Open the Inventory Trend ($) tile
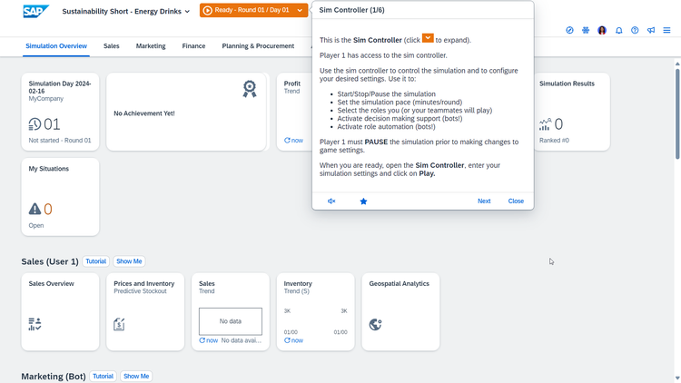This screenshot has height=383, width=681. tap(315, 312)
